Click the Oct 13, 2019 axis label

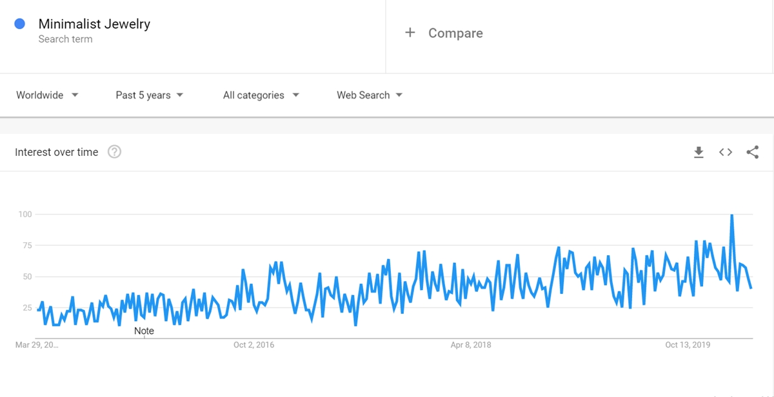688,345
